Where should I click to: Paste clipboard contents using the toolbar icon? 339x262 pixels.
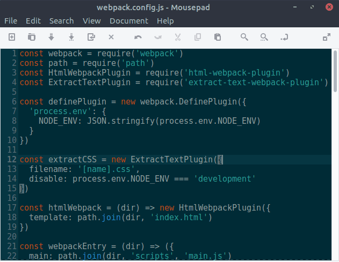pyautogui.click(x=218, y=37)
